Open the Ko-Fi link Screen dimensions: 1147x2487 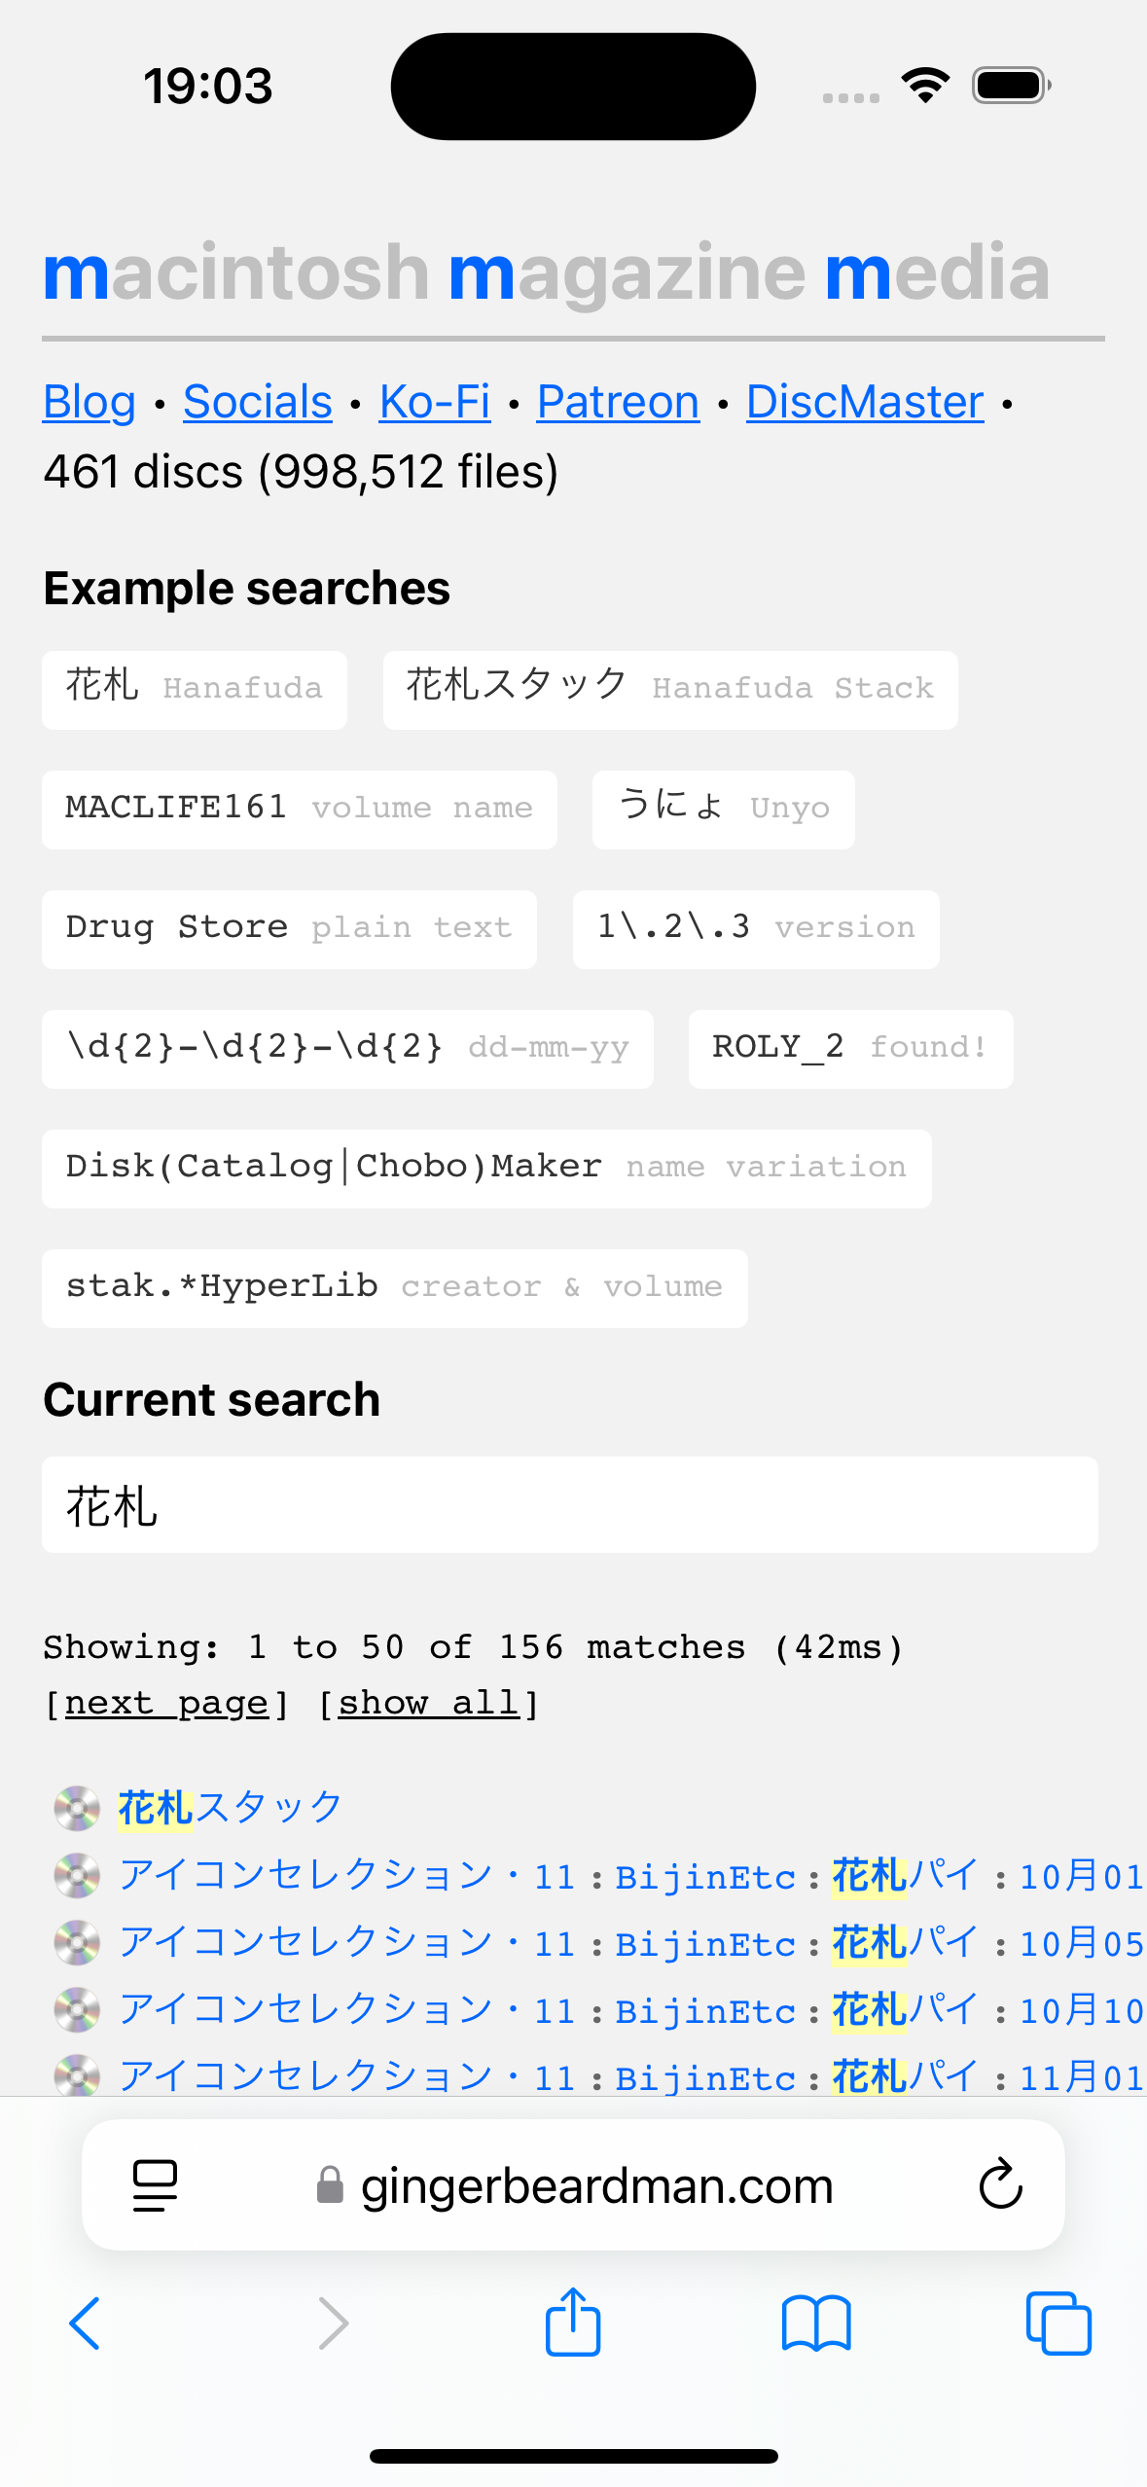(x=434, y=402)
